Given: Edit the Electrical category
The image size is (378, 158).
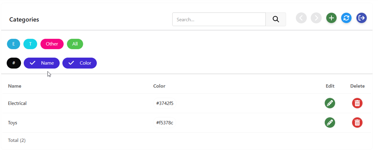Looking at the screenshot, I should click(330, 103).
